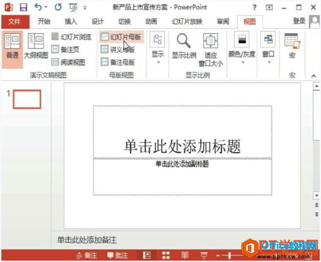Select slide 1 thumbnail in slide panel

tap(27, 99)
